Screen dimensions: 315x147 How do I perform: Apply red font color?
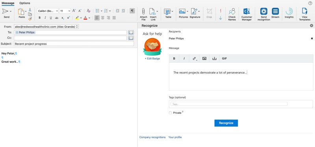point(85,18)
